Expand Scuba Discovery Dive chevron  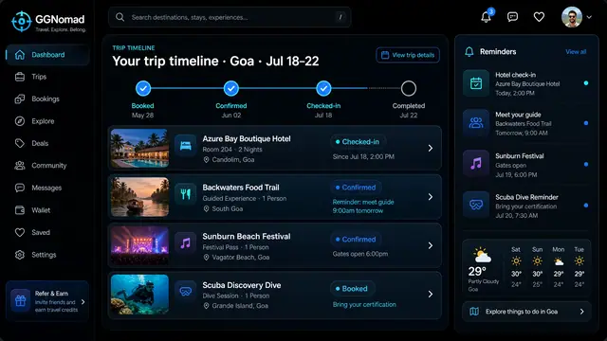pos(430,295)
